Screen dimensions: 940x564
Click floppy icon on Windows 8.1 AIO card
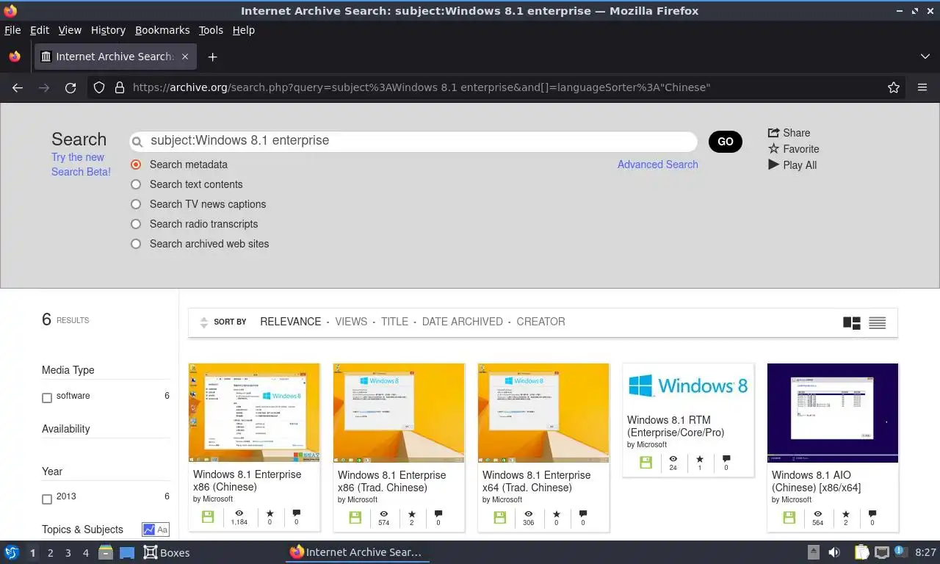tap(789, 517)
